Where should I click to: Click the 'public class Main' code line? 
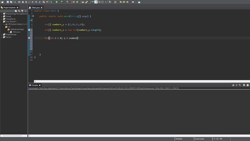[46, 11]
